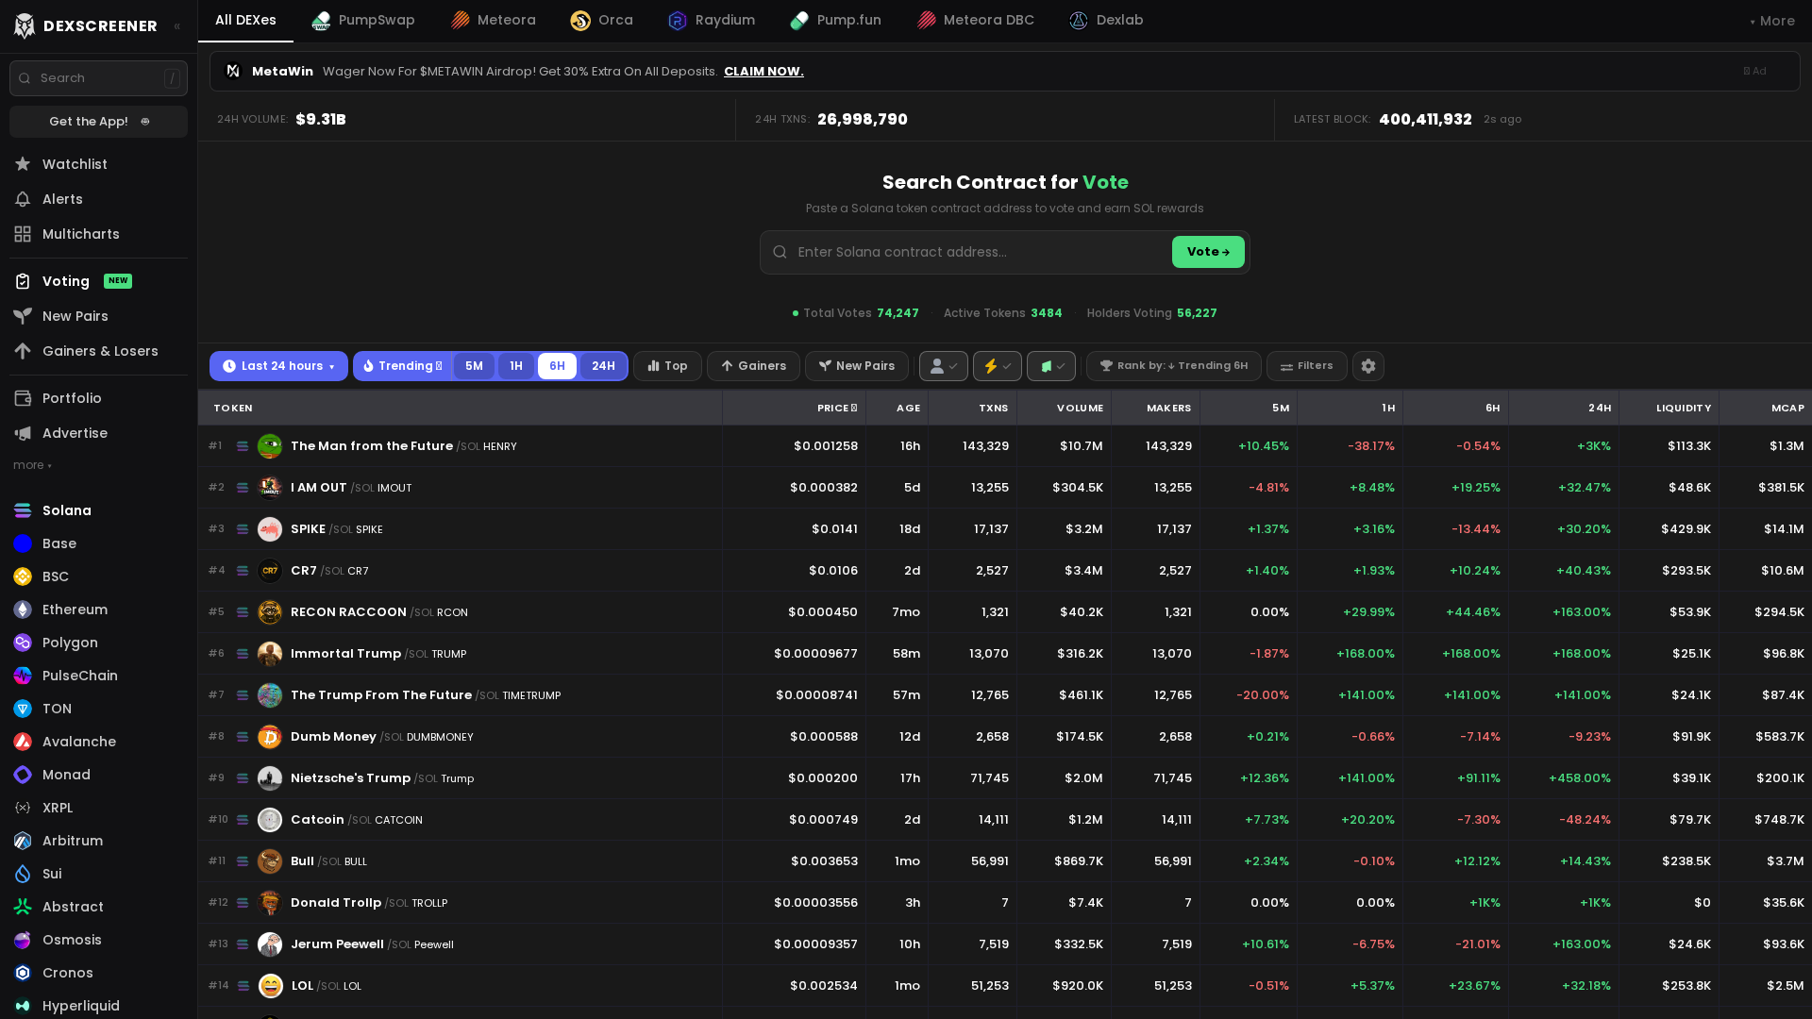The image size is (1812, 1019).
Task: Switch to Pump.fun tab
Action: (x=836, y=21)
